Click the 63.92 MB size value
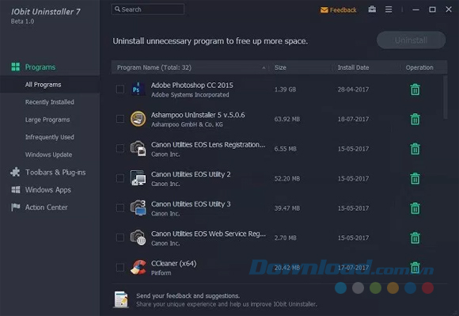This screenshot has height=316, width=459. coord(286,120)
